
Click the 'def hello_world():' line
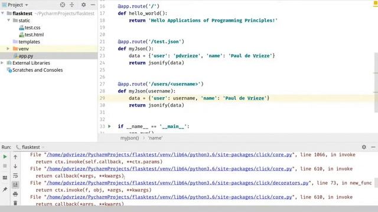tap(142, 14)
